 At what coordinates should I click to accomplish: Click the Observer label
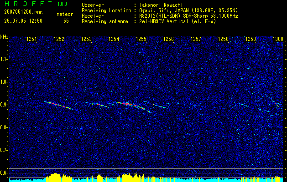(93, 5)
